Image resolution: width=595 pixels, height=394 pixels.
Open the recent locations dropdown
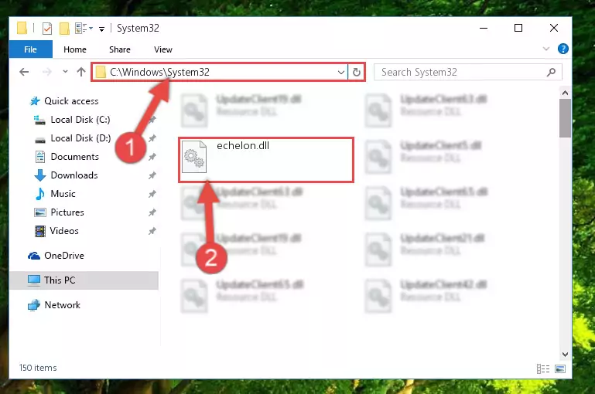pos(65,71)
